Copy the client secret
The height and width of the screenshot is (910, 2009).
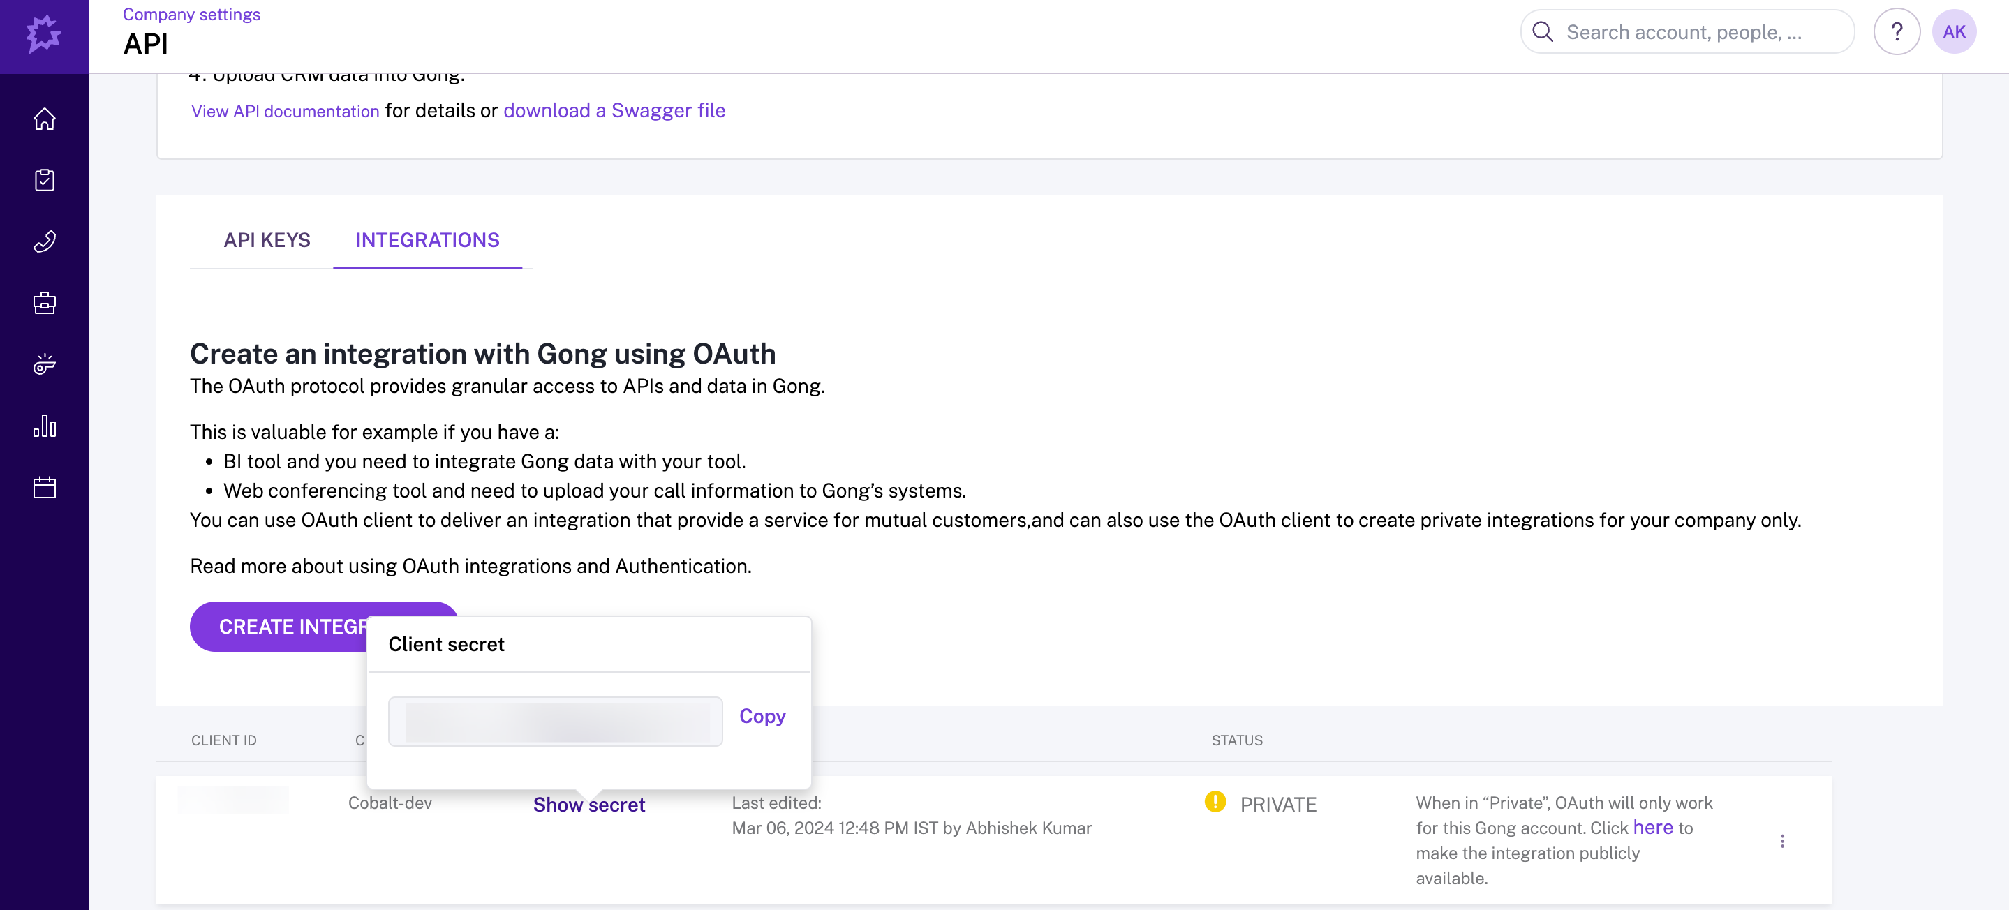[762, 716]
